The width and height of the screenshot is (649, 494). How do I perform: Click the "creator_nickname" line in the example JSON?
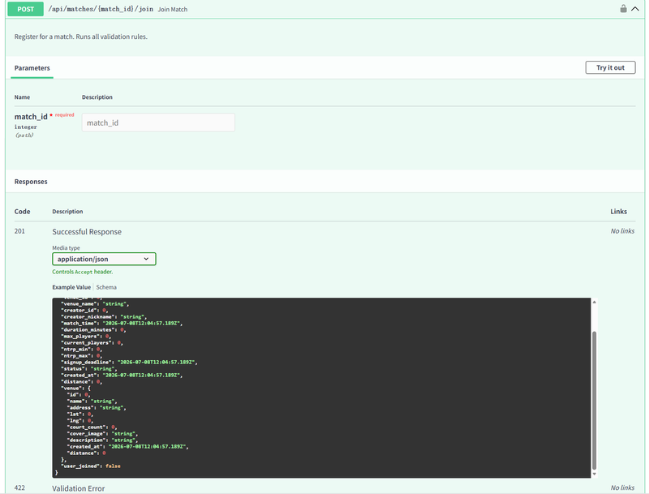[104, 316]
